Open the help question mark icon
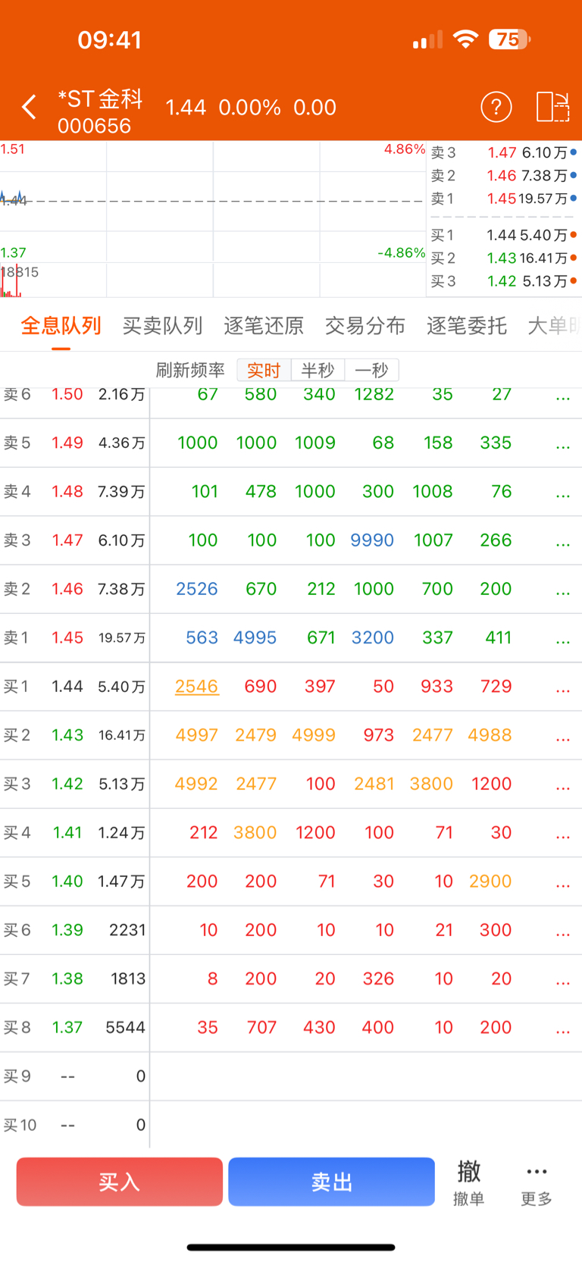This screenshot has height=1262, width=582. (x=496, y=107)
